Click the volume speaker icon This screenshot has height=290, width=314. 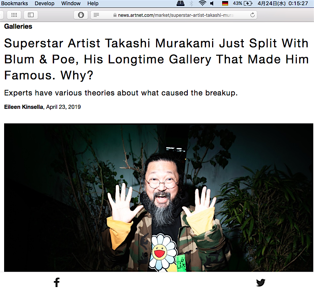click(x=212, y=3)
